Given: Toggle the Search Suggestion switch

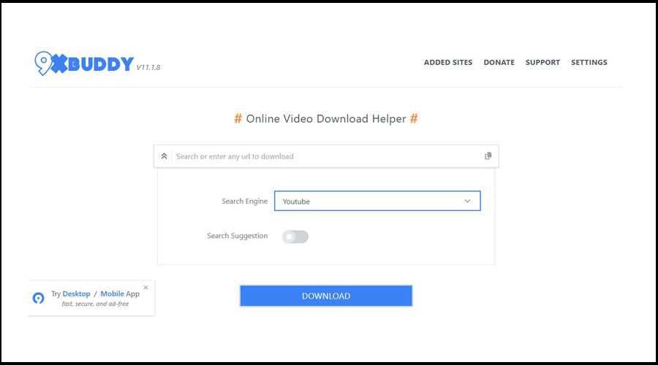Looking at the screenshot, I should 295,237.
